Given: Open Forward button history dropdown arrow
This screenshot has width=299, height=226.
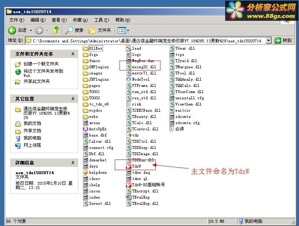Looking at the screenshot, I should pyautogui.click(x=47, y=30).
